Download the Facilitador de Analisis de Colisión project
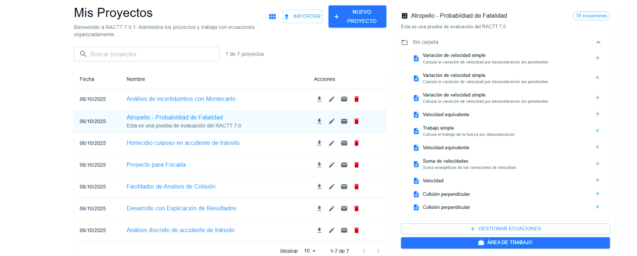 [x=319, y=187]
